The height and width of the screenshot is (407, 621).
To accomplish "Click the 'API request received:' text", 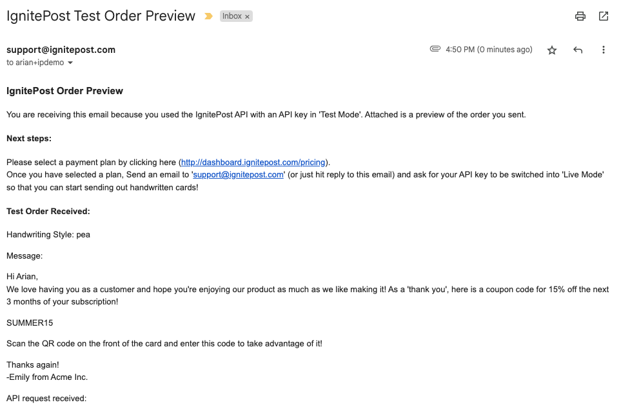I will [x=46, y=399].
